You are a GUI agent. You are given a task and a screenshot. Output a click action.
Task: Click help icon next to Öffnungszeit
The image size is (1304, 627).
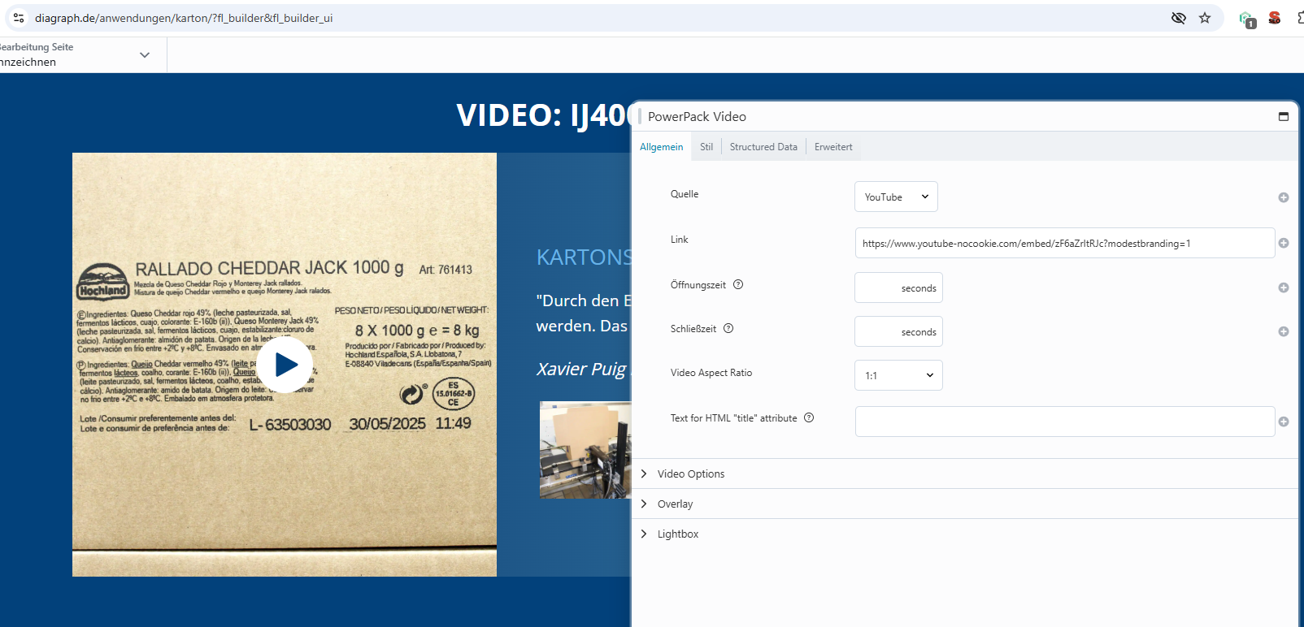point(738,284)
